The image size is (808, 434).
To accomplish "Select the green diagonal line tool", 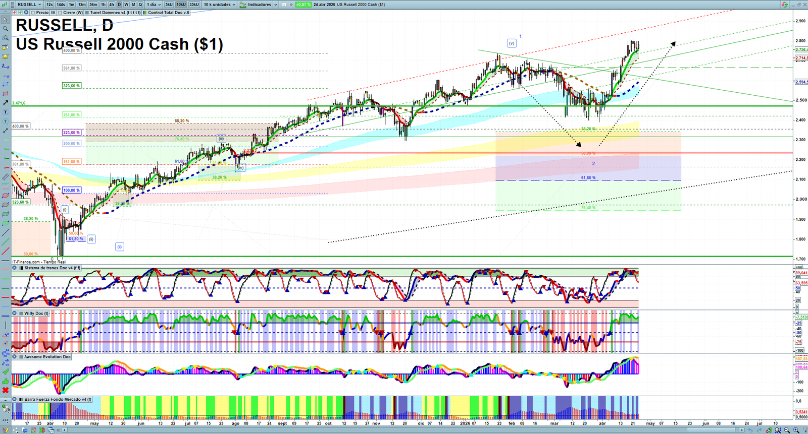I will pos(6,242).
